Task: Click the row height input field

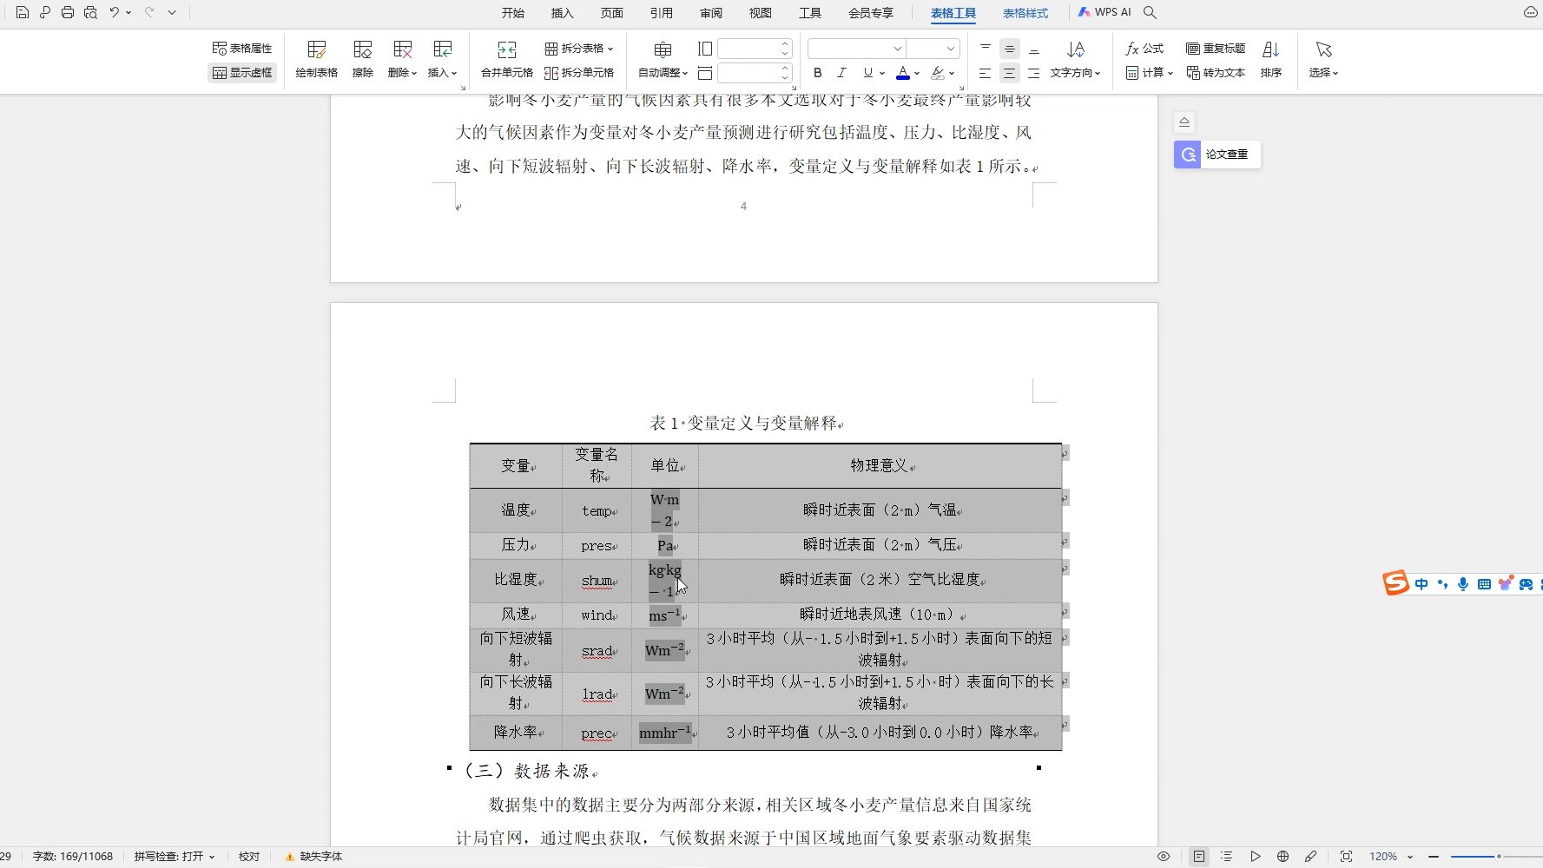Action: (x=748, y=49)
